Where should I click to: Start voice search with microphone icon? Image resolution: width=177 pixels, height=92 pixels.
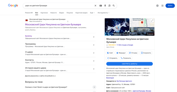pyautogui.click(x=105, y=6)
